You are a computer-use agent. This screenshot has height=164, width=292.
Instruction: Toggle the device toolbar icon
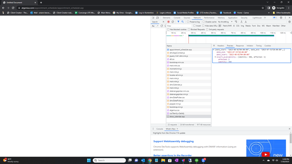(x=157, y=18)
